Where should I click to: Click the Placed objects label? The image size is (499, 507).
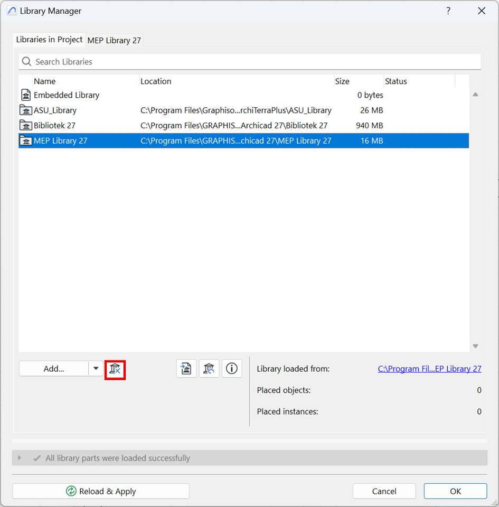point(284,390)
